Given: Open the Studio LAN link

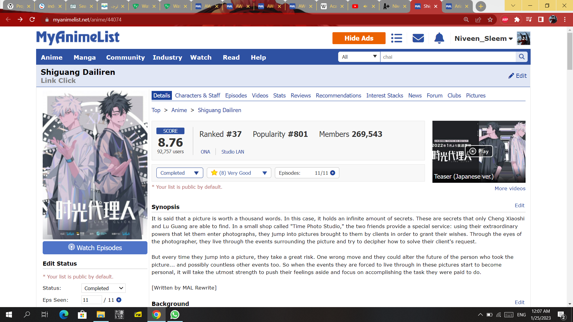Looking at the screenshot, I should click(232, 152).
